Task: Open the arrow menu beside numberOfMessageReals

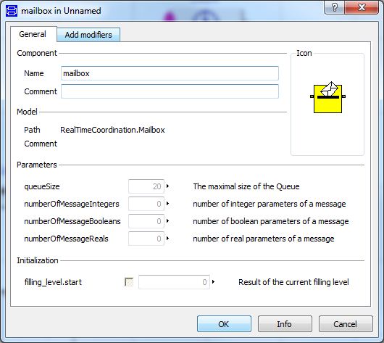Action: pyautogui.click(x=168, y=239)
